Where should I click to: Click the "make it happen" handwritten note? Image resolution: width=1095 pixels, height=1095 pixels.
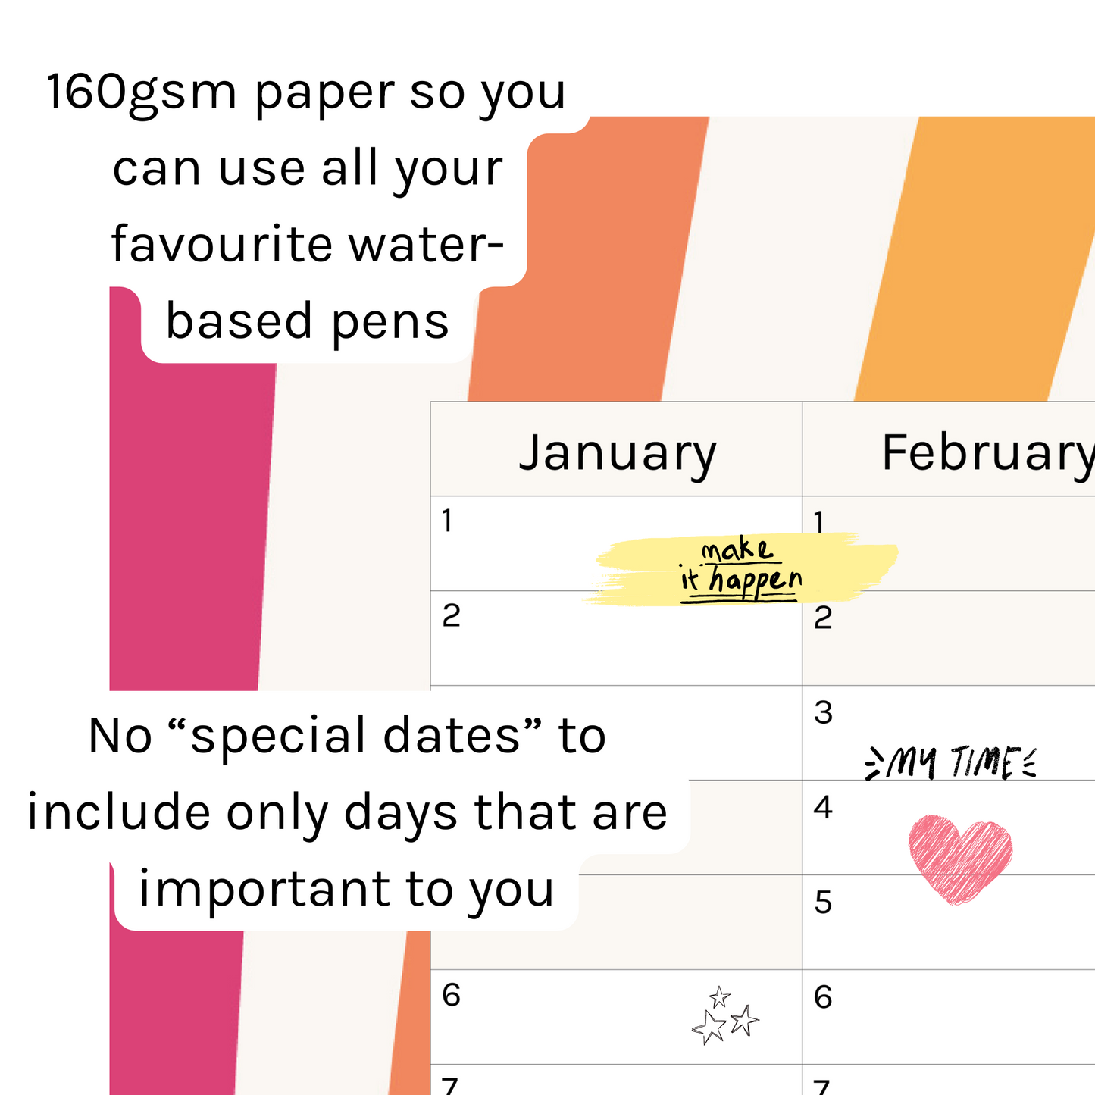point(740,568)
